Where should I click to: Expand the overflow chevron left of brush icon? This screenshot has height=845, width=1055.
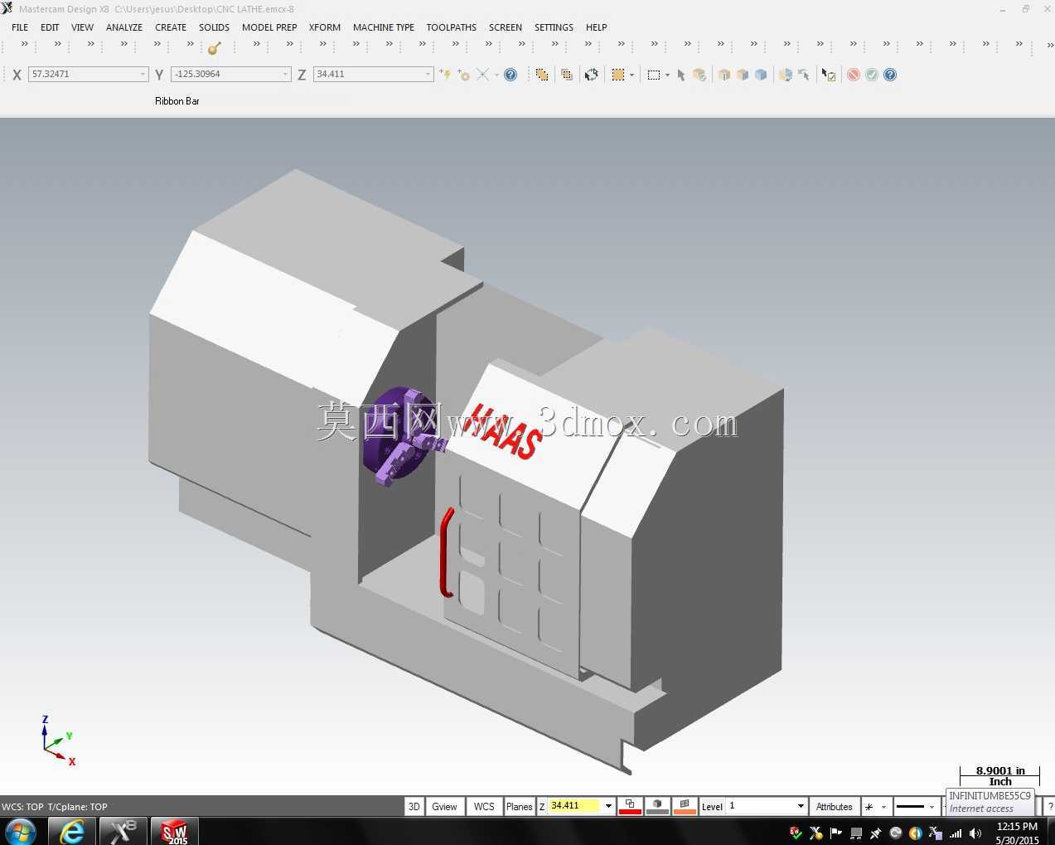coord(191,44)
